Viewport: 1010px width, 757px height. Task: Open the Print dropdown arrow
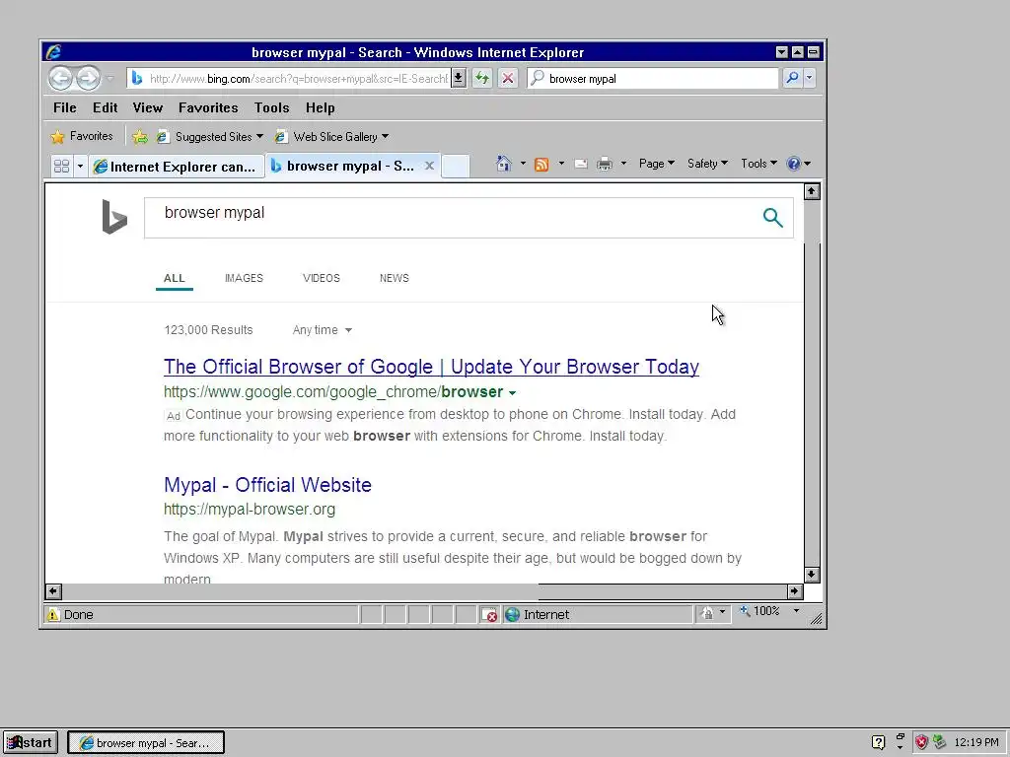coord(623,164)
